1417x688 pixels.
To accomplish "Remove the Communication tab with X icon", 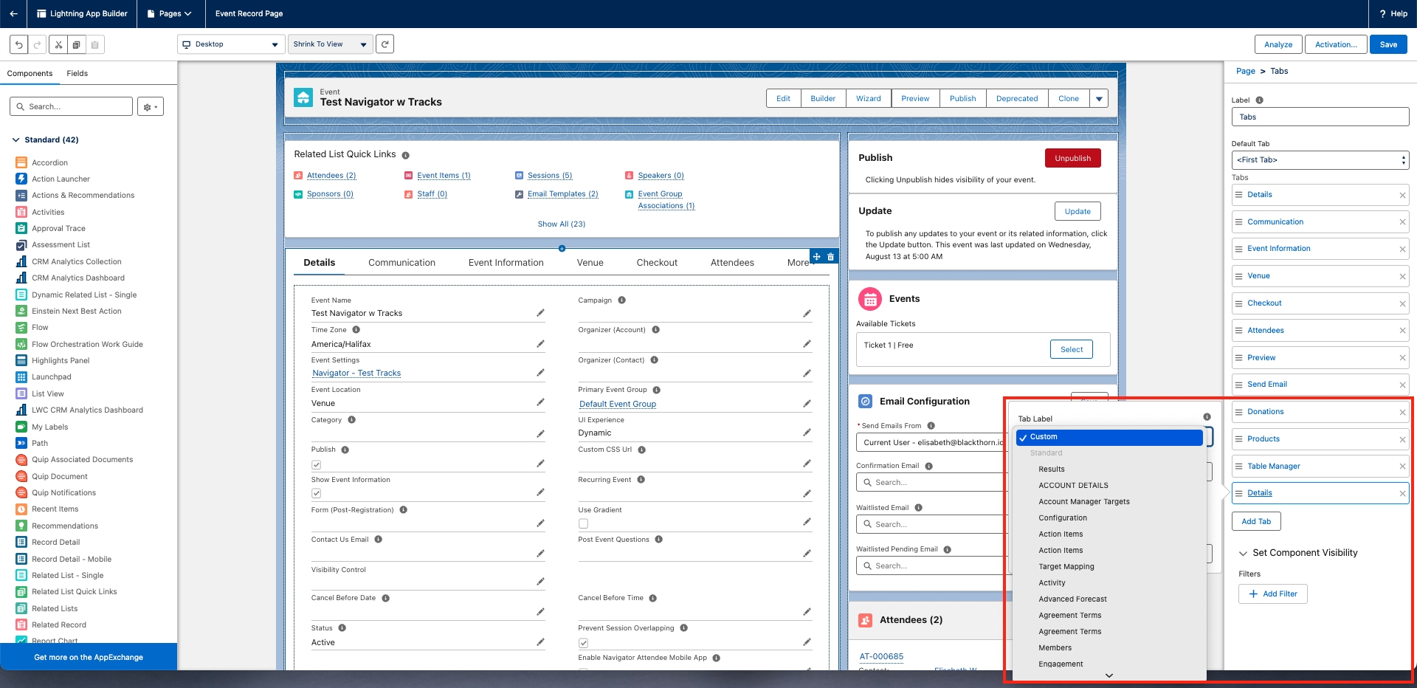I will 1402,222.
